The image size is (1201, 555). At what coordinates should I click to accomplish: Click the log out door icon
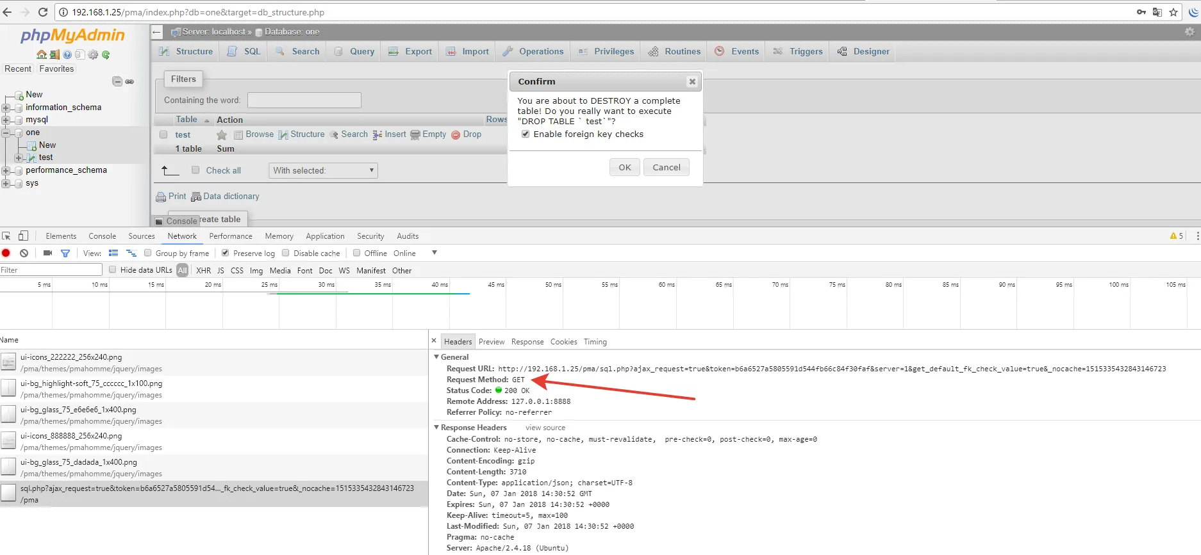tap(54, 54)
